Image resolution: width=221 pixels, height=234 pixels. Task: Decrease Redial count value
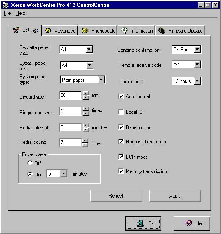point(85,145)
